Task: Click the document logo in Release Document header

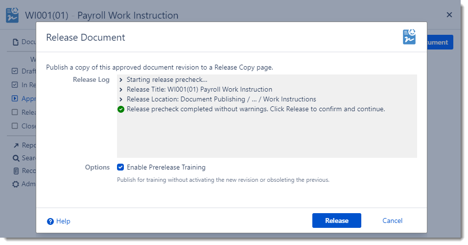Action: pos(409,37)
